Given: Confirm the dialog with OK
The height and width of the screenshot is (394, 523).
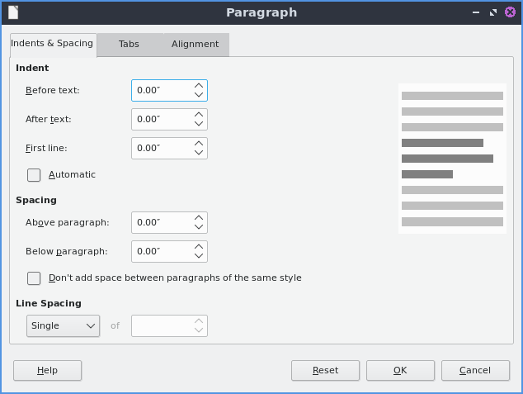Looking at the screenshot, I should pyautogui.click(x=400, y=371).
